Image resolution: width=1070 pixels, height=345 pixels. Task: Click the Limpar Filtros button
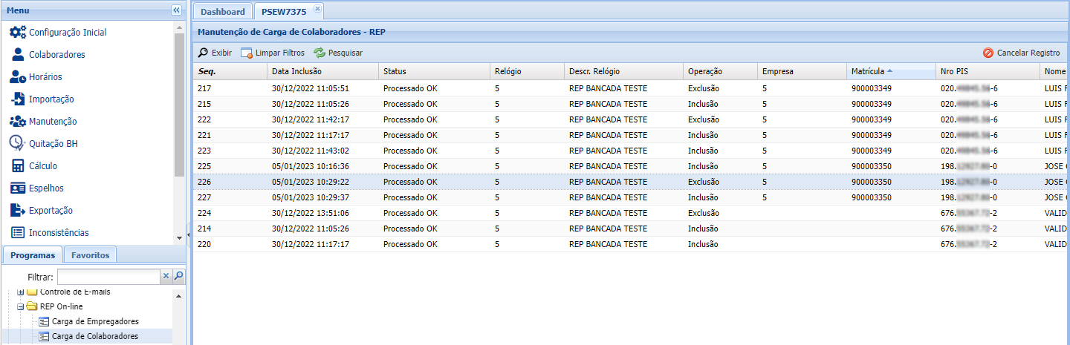tap(273, 53)
